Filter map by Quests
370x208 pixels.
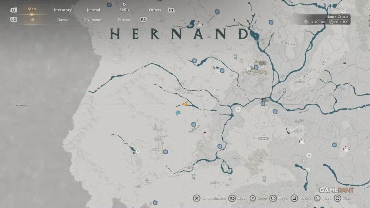coord(63,20)
